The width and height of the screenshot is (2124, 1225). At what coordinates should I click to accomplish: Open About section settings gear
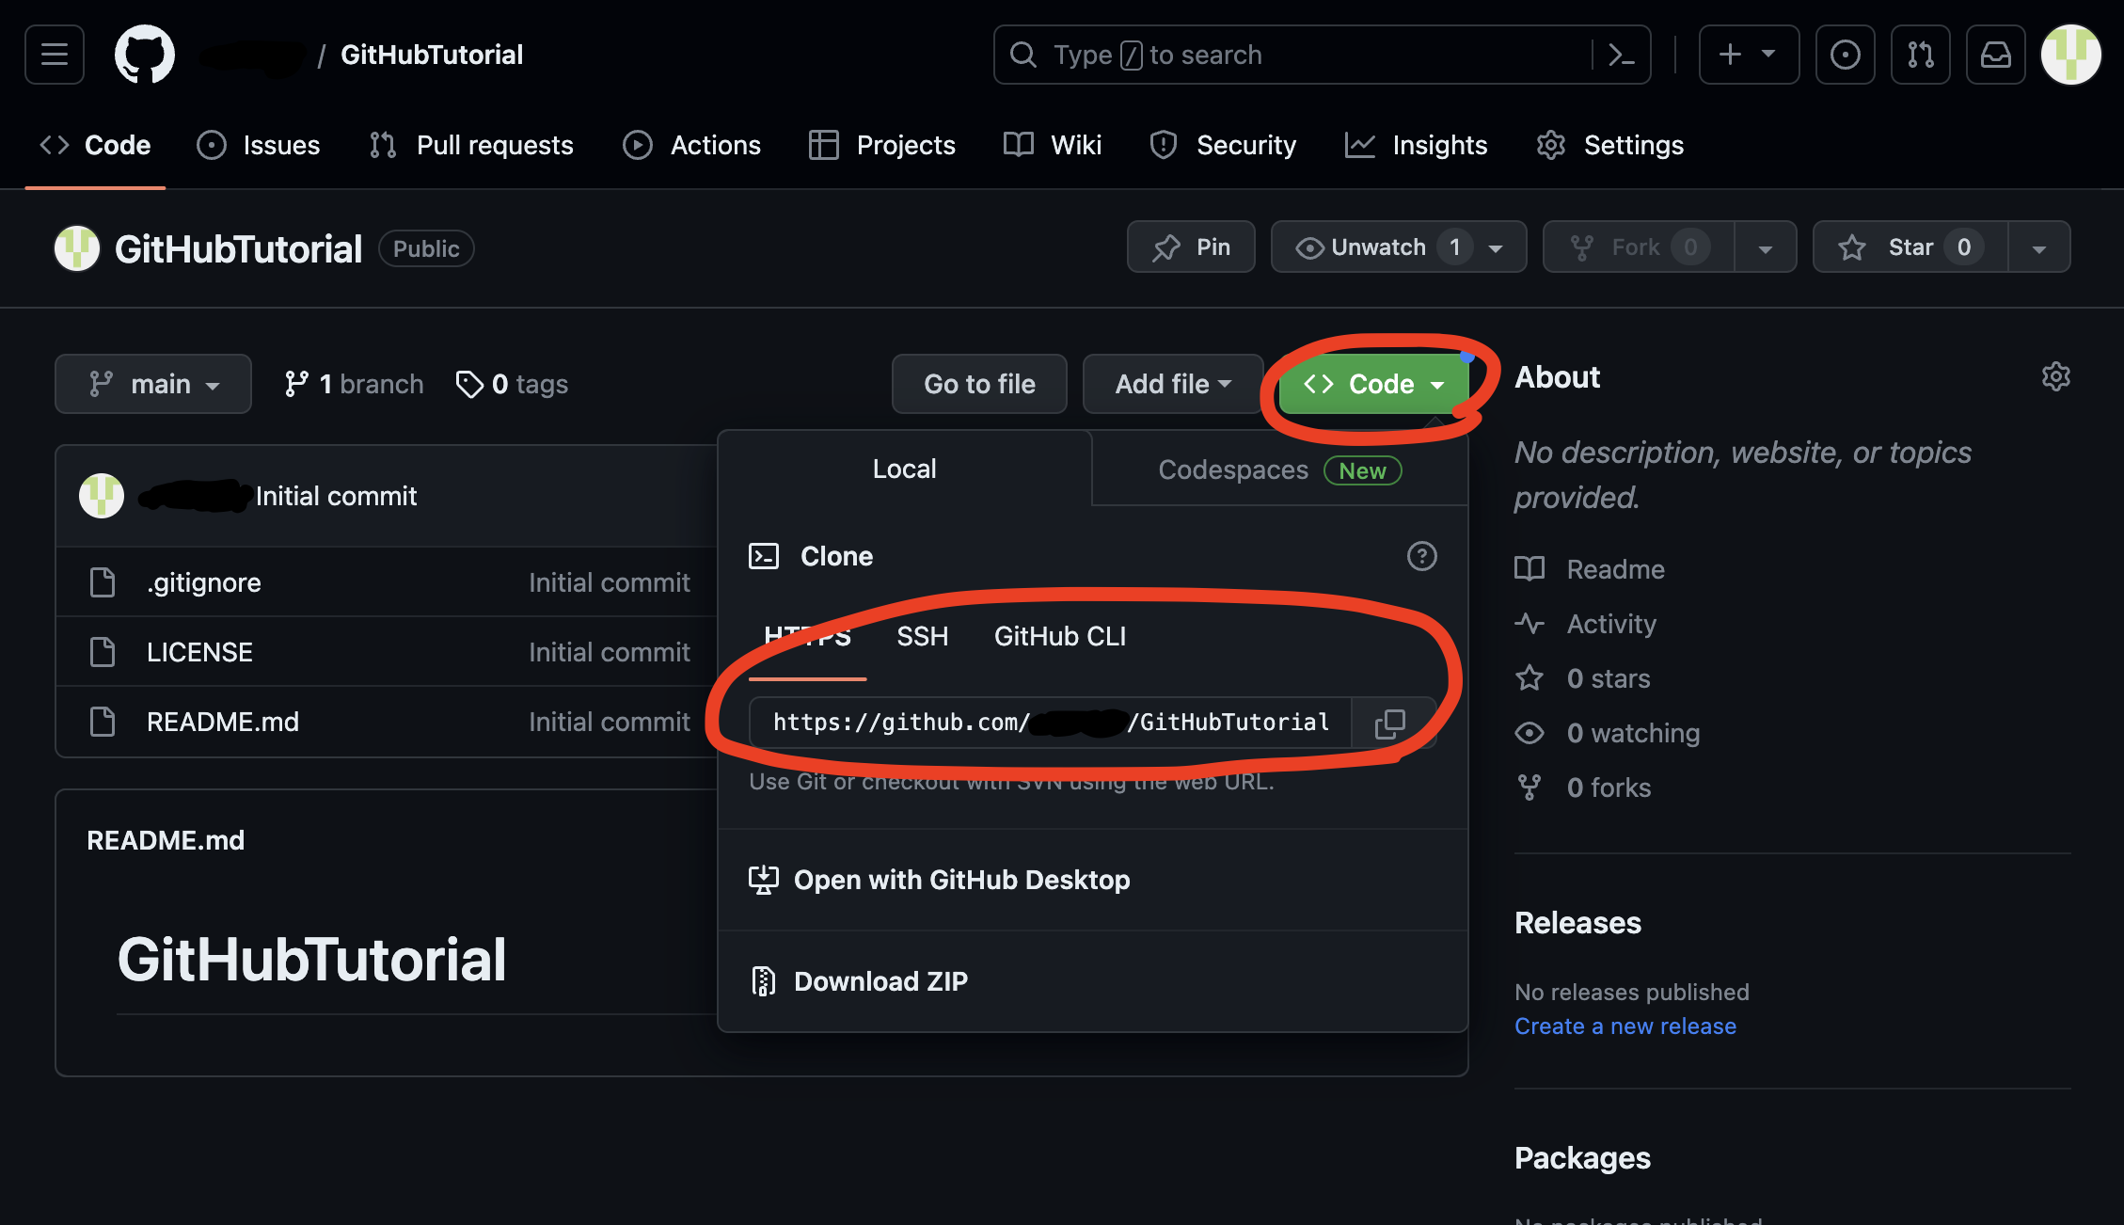pyautogui.click(x=2055, y=376)
